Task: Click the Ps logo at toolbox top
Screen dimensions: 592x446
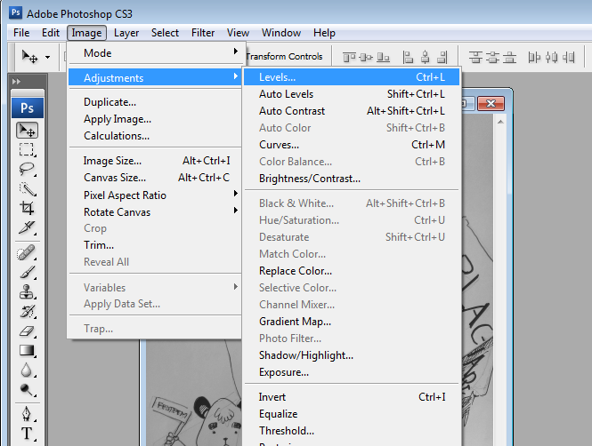Action: [x=28, y=108]
